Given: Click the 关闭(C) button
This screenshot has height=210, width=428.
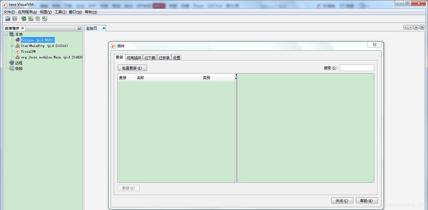Looking at the screenshot, I should point(342,201).
